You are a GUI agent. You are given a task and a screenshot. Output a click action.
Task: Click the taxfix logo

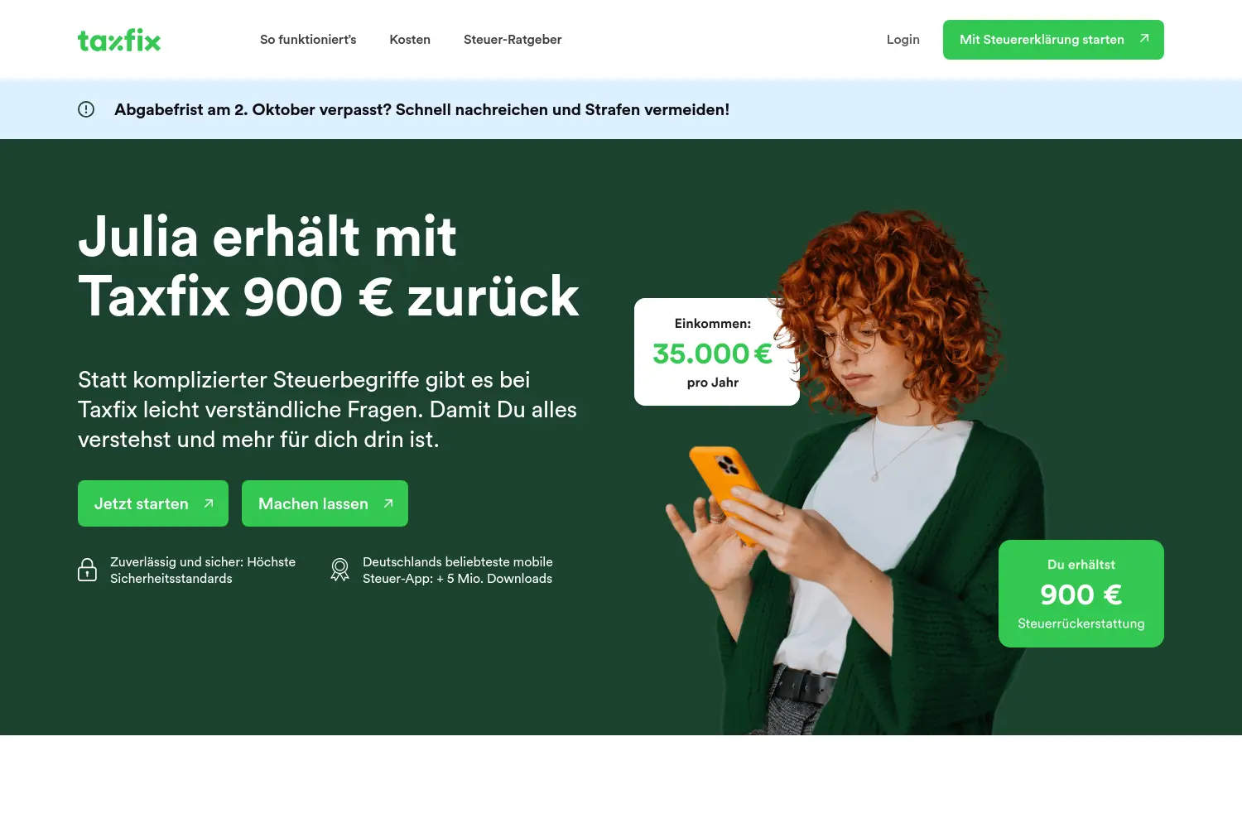[x=119, y=40]
